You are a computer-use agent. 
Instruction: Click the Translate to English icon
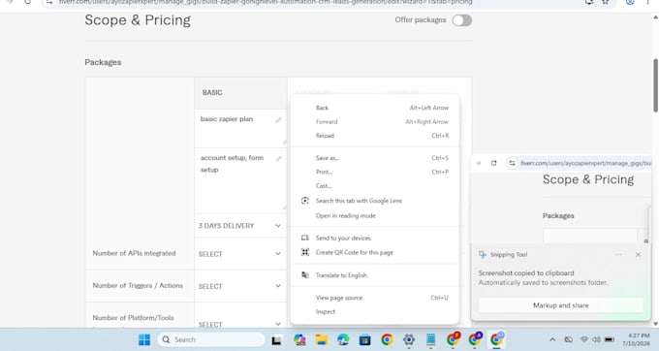[305, 275]
